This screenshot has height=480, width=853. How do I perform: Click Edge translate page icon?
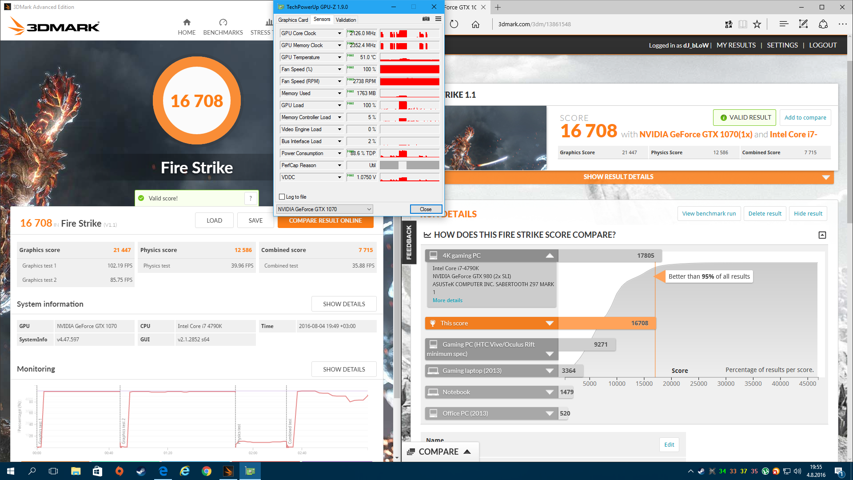[x=729, y=24]
